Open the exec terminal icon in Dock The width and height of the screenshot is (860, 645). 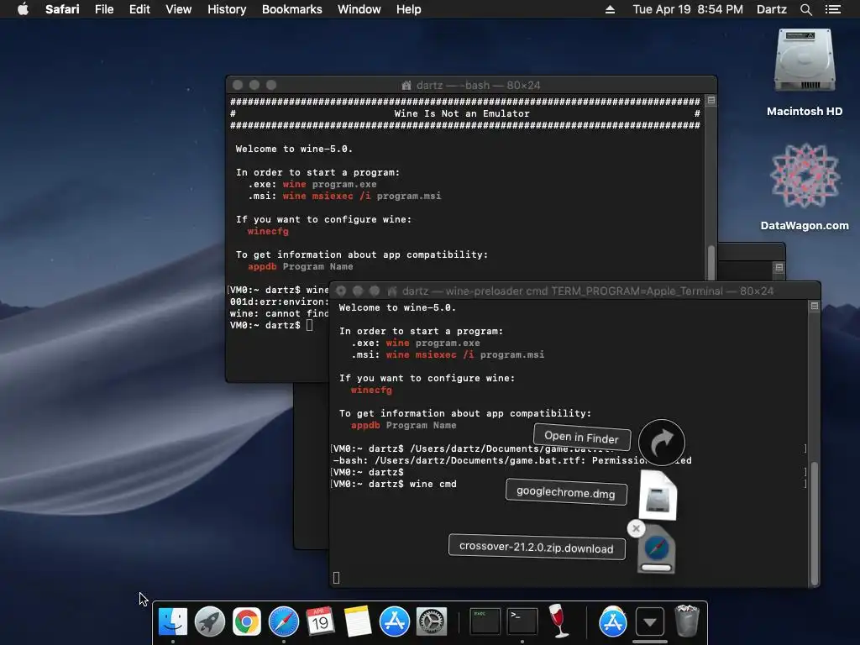(485, 621)
